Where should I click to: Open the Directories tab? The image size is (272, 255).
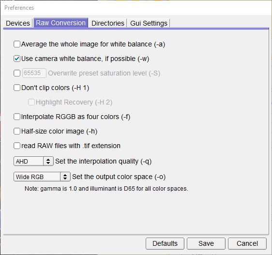(x=108, y=23)
